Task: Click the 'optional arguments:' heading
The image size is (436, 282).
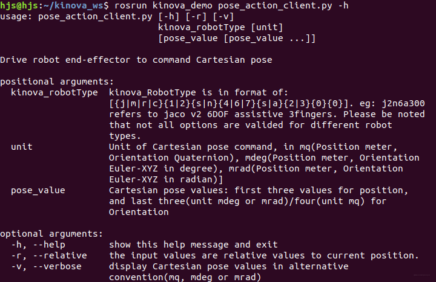Action: click(51, 234)
